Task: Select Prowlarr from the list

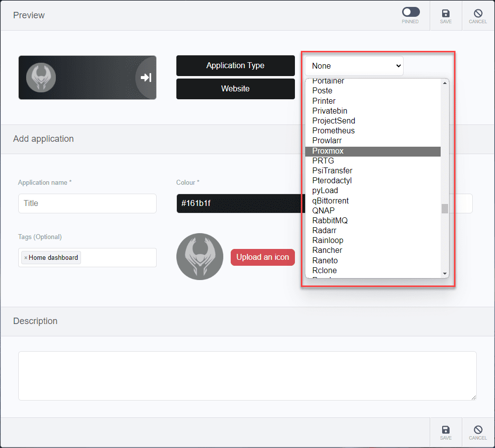Action: click(373, 140)
